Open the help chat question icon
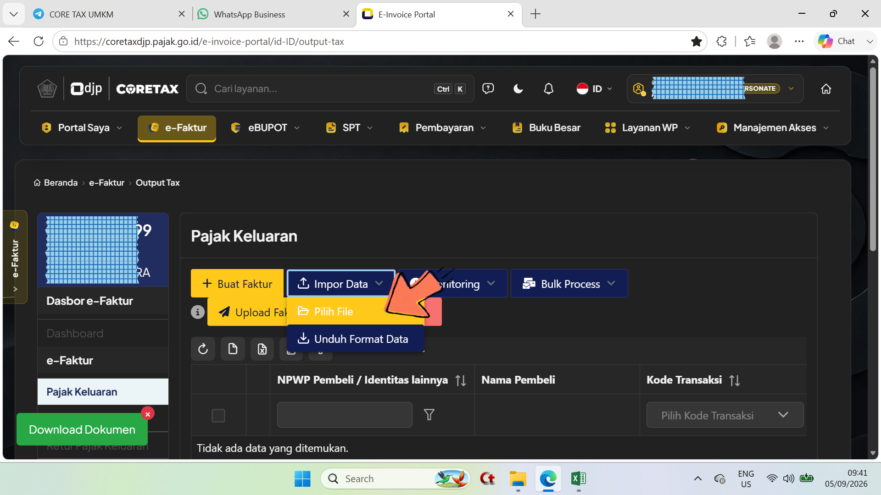This screenshot has height=495, width=881. click(488, 88)
